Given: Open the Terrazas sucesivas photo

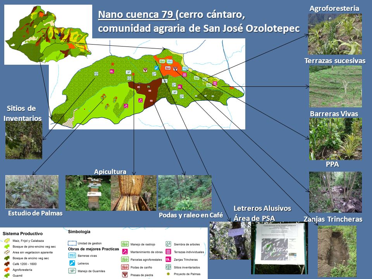Looking at the screenshot, I should (x=336, y=86).
